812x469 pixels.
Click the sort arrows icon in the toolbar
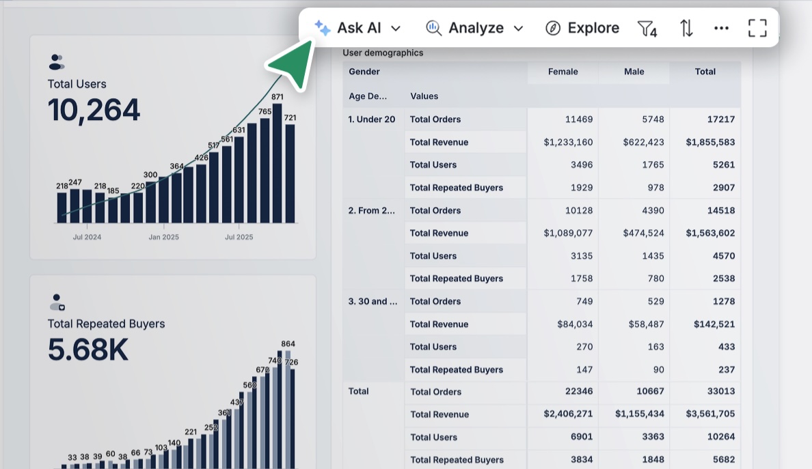(686, 28)
